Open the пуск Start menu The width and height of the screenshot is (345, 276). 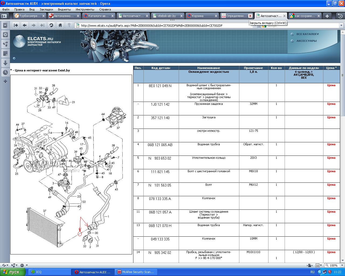13,272
